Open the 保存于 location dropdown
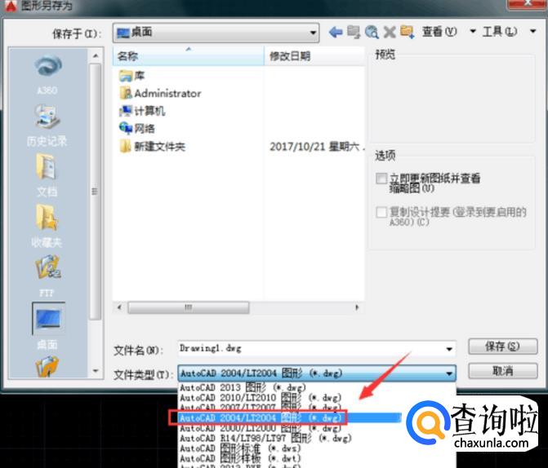The width and height of the screenshot is (548, 468). click(216, 33)
